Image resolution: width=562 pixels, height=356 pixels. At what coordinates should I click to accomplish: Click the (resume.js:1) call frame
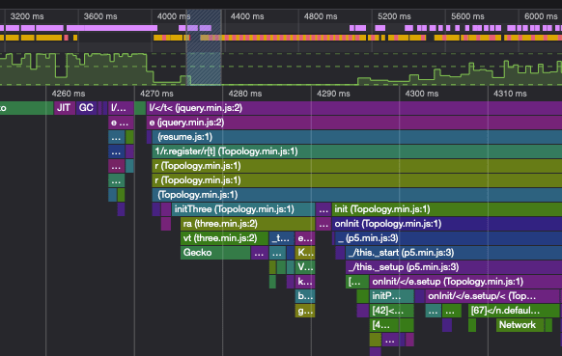(357, 137)
